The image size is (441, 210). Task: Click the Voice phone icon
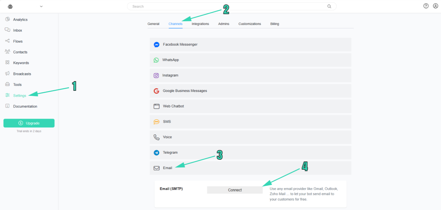(156, 137)
